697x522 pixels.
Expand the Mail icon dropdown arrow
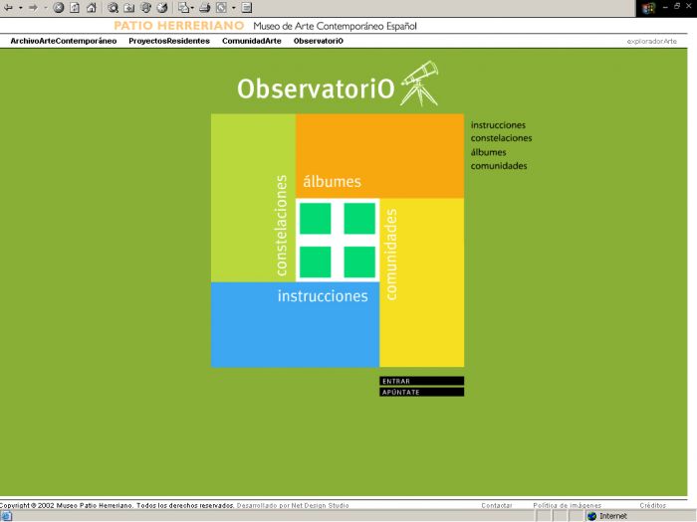coord(192,8)
